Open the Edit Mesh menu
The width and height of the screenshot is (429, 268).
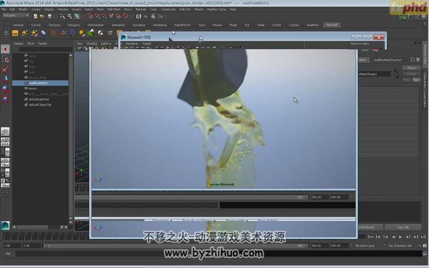pyautogui.click(x=114, y=10)
